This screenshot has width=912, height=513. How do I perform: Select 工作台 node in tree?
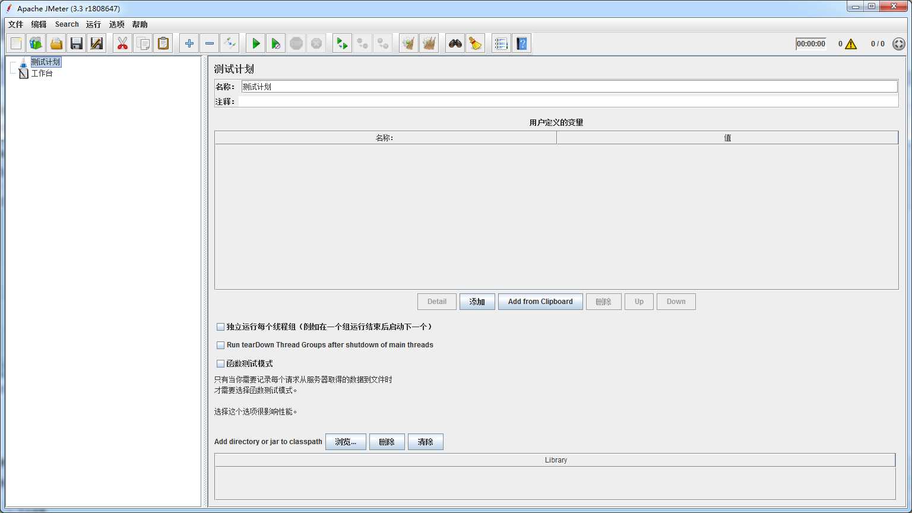tap(42, 74)
